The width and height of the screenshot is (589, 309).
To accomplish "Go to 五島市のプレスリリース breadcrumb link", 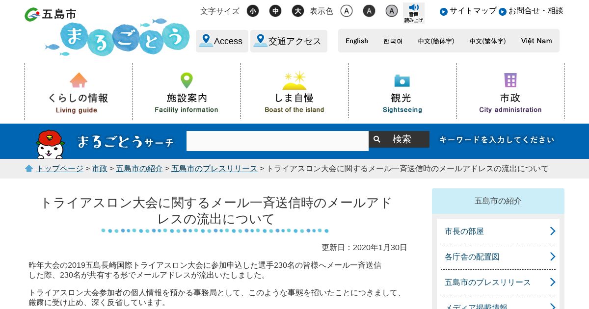I will [x=214, y=169].
